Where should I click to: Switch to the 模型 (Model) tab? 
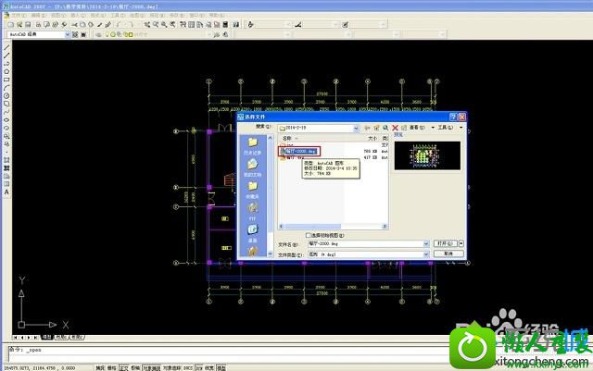(47, 337)
